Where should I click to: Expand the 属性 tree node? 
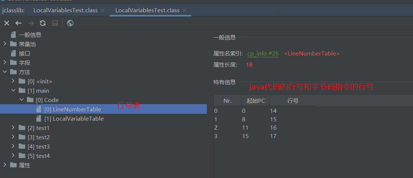point(5,165)
